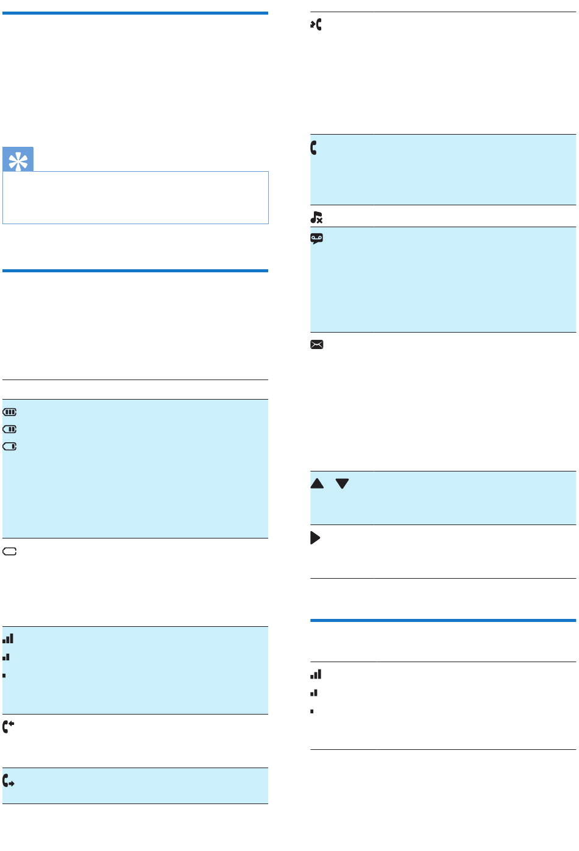Click the three-bar signal icon in right column
The height and width of the screenshot is (851, 579).
click(x=316, y=674)
